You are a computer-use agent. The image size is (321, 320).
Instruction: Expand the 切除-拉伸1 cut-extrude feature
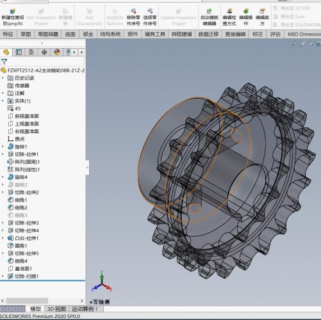click(x=3, y=154)
